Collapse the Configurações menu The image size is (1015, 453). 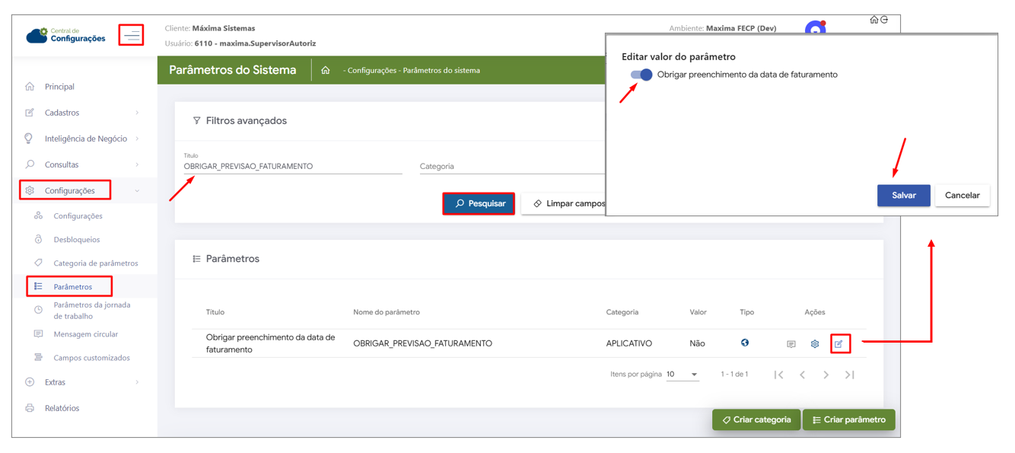tap(83, 190)
